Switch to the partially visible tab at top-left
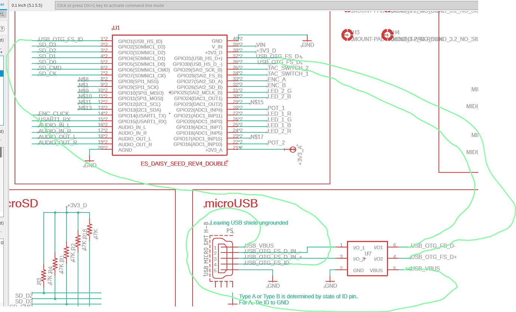Viewport: 516px width, 312px height. [x=2, y=4]
